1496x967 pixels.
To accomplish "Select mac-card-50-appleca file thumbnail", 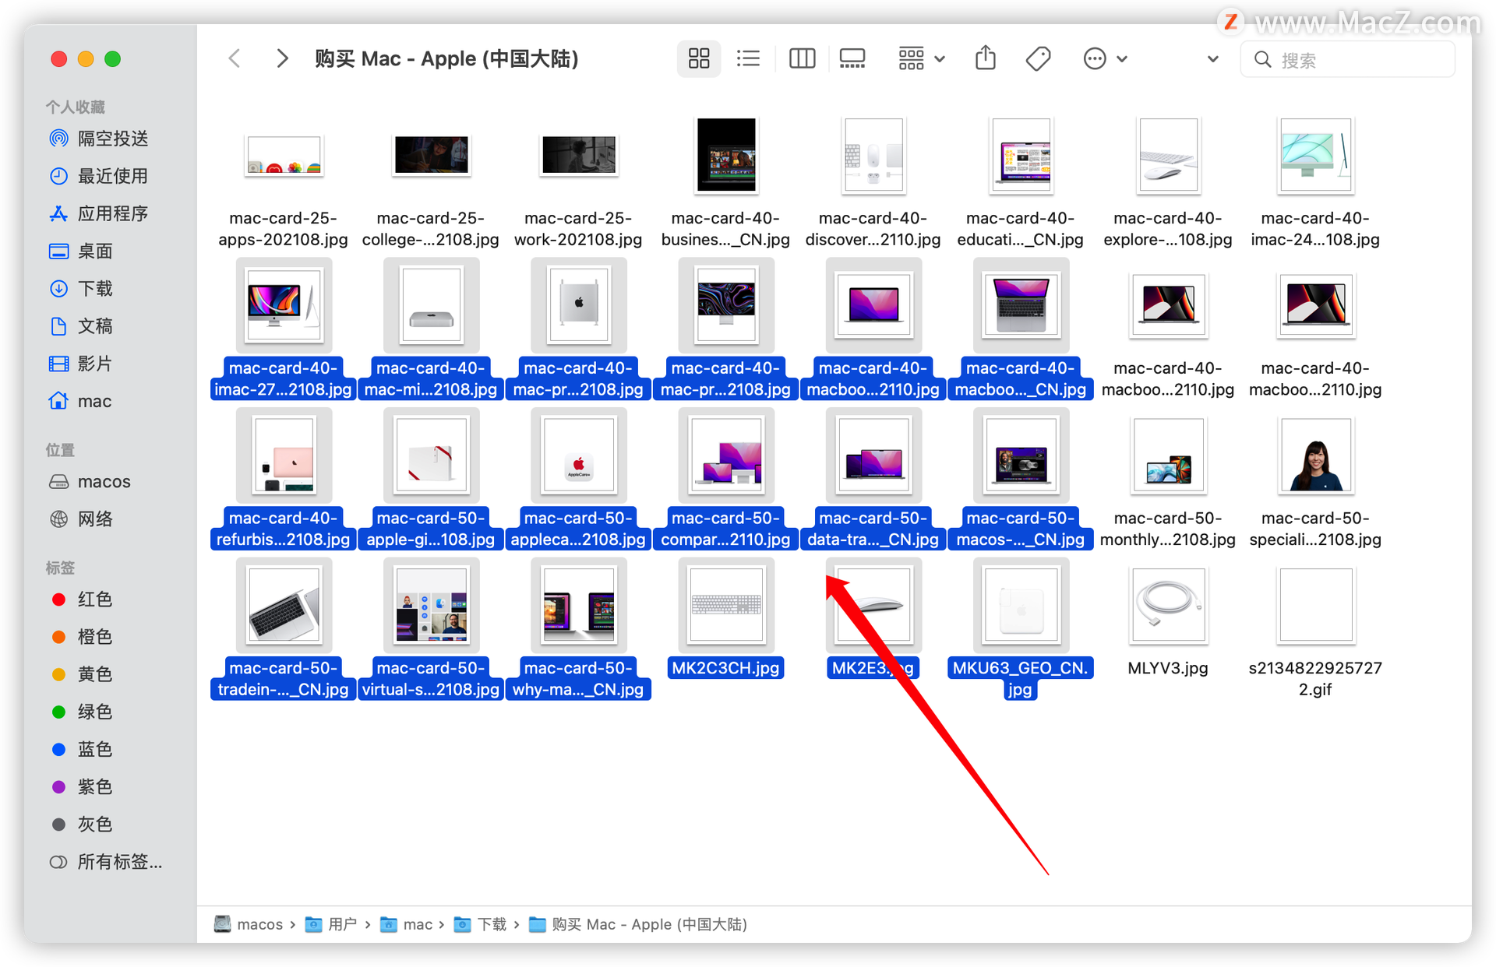I will [578, 455].
